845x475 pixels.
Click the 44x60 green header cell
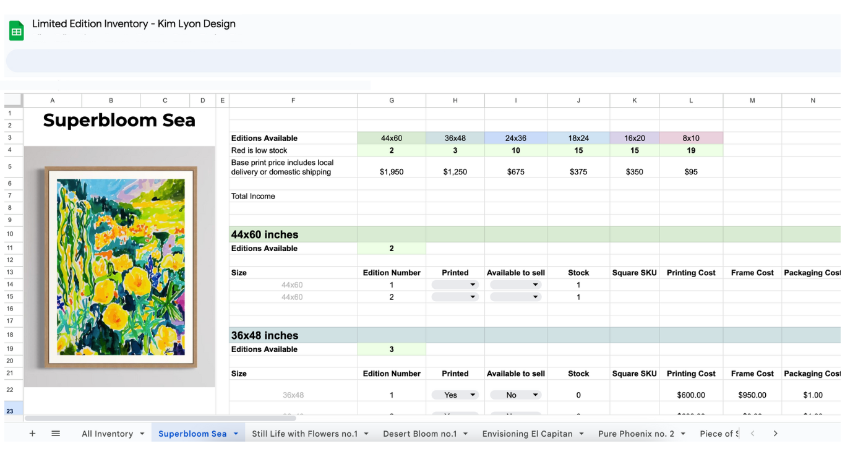click(392, 138)
